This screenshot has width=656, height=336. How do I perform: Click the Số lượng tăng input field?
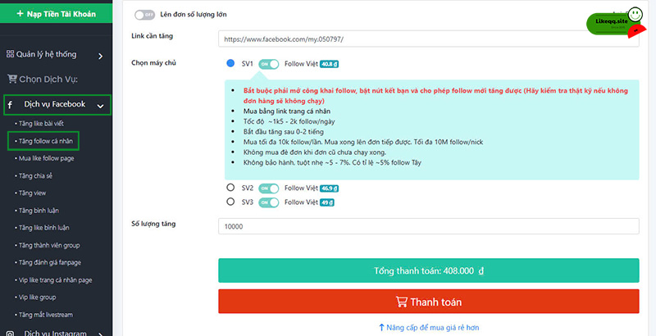tap(429, 226)
